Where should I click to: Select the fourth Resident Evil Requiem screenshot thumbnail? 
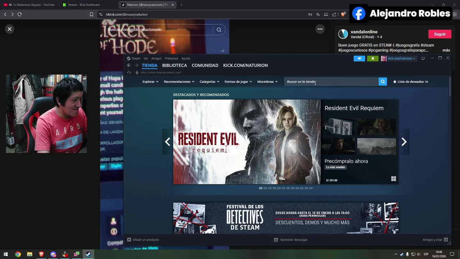(377, 146)
